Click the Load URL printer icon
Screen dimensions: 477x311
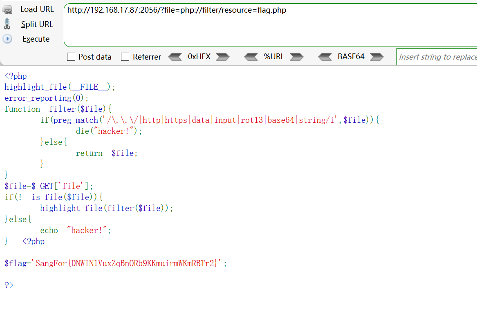(8, 10)
